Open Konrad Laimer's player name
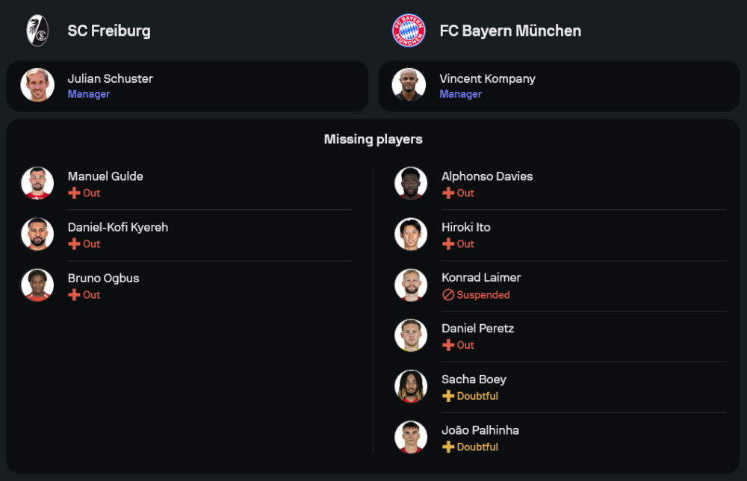Viewport: 747px width, 481px height. (481, 278)
